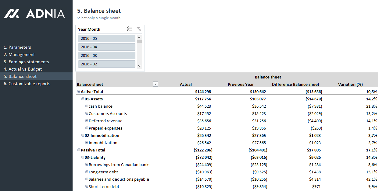Collapse the 01-Assets group

83,99
